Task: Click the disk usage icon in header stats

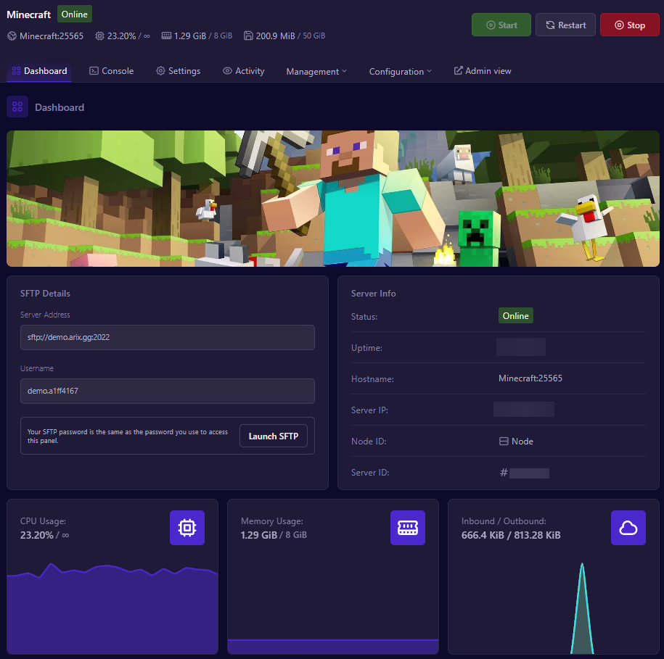Action: pos(248,36)
